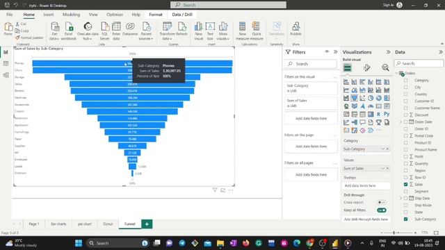
Task: Remove Sub-Category field with X button
Action: click(x=388, y=149)
